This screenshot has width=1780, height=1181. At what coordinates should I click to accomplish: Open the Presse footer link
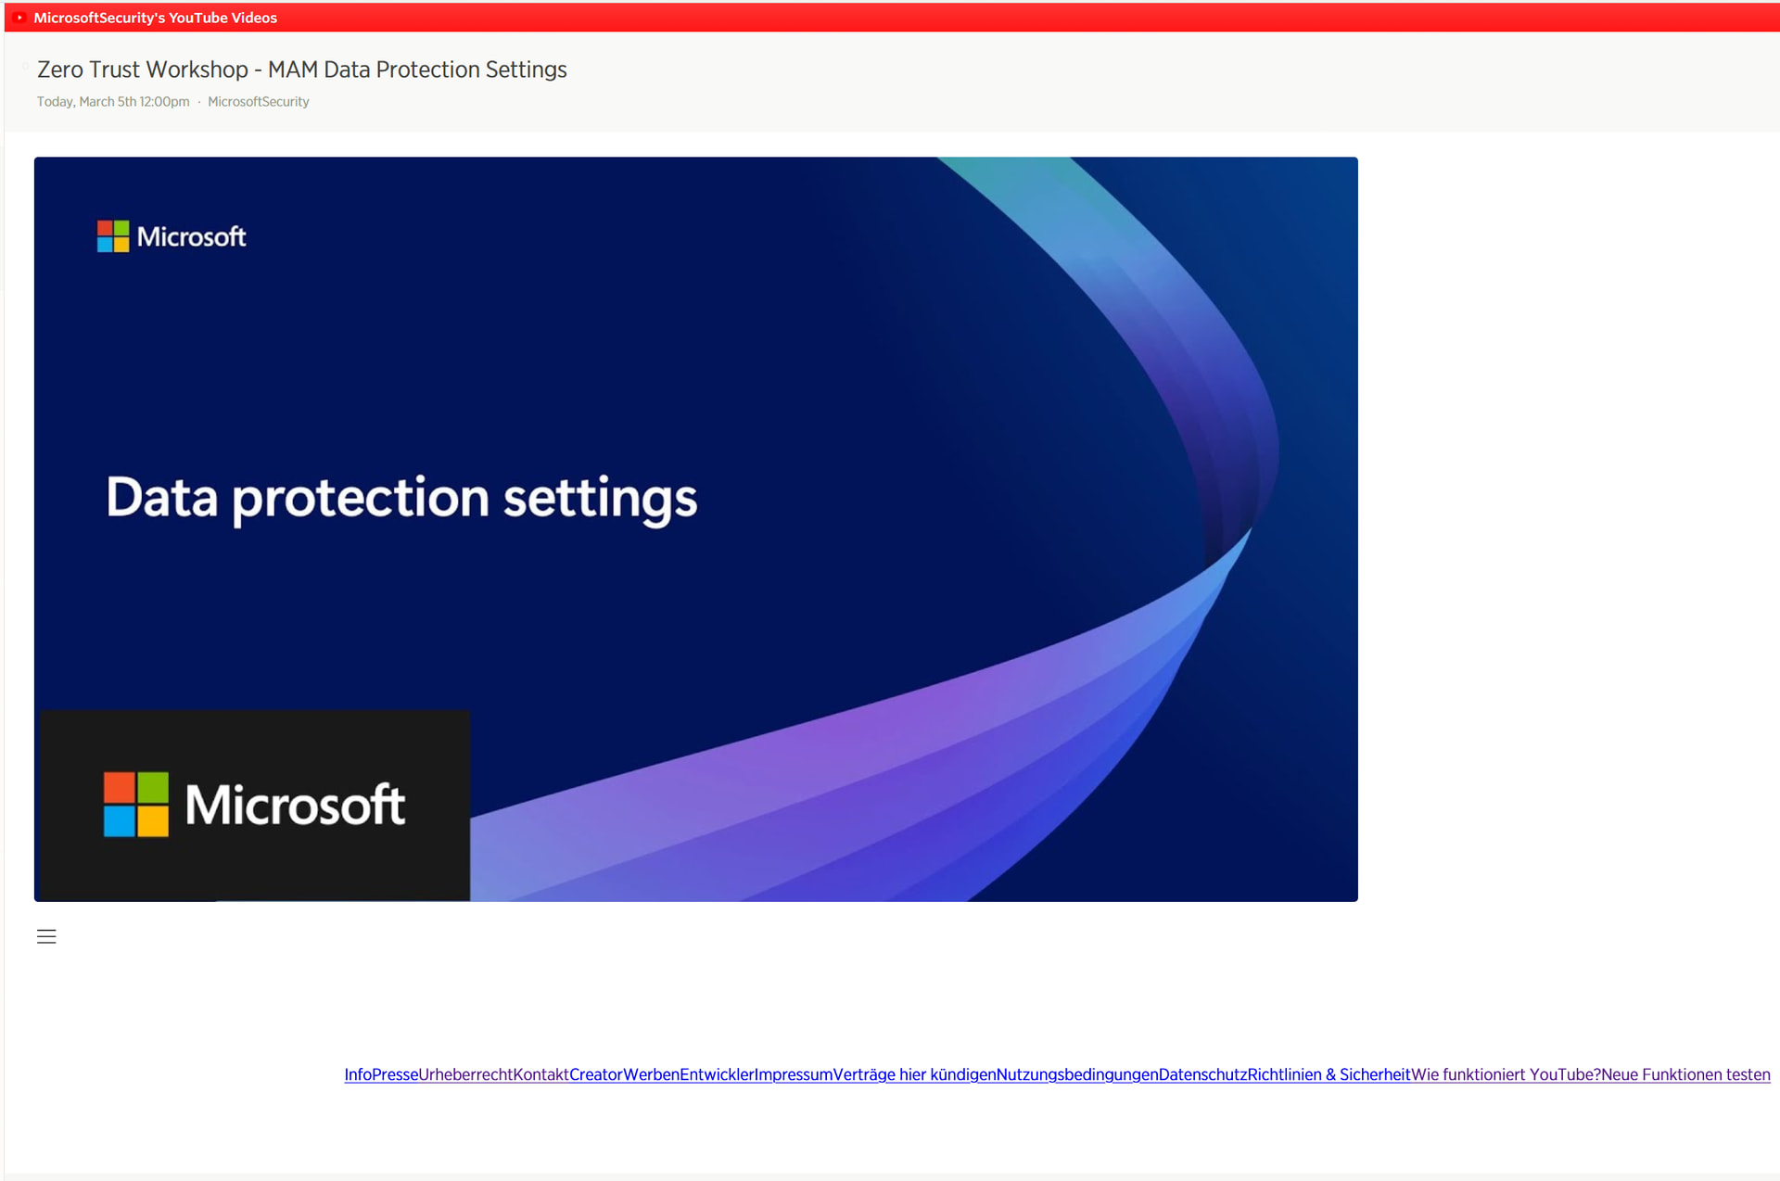(395, 1074)
